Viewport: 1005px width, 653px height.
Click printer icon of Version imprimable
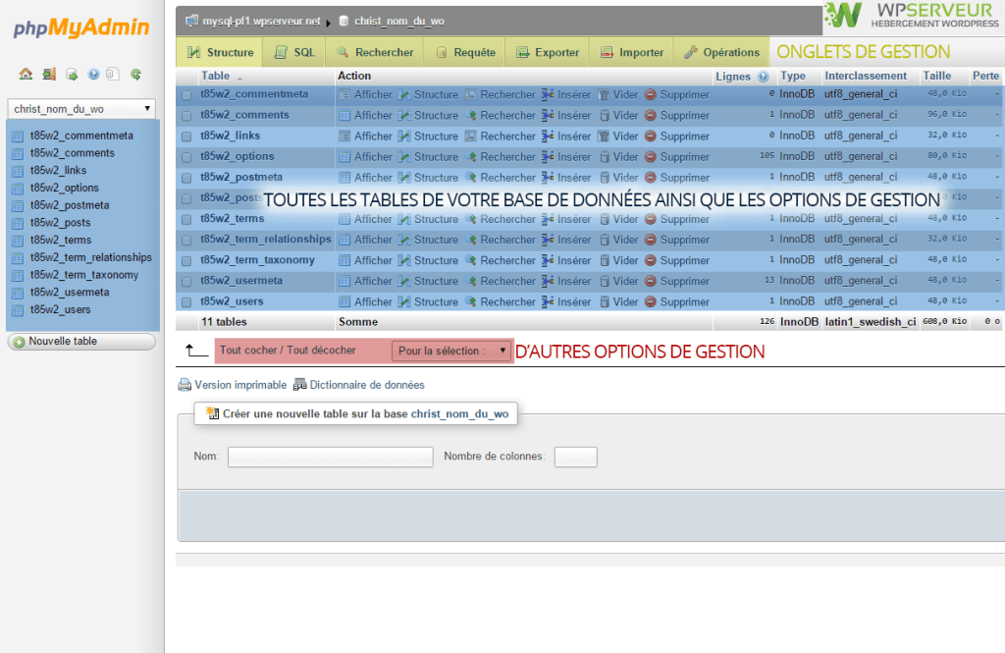[x=185, y=385]
